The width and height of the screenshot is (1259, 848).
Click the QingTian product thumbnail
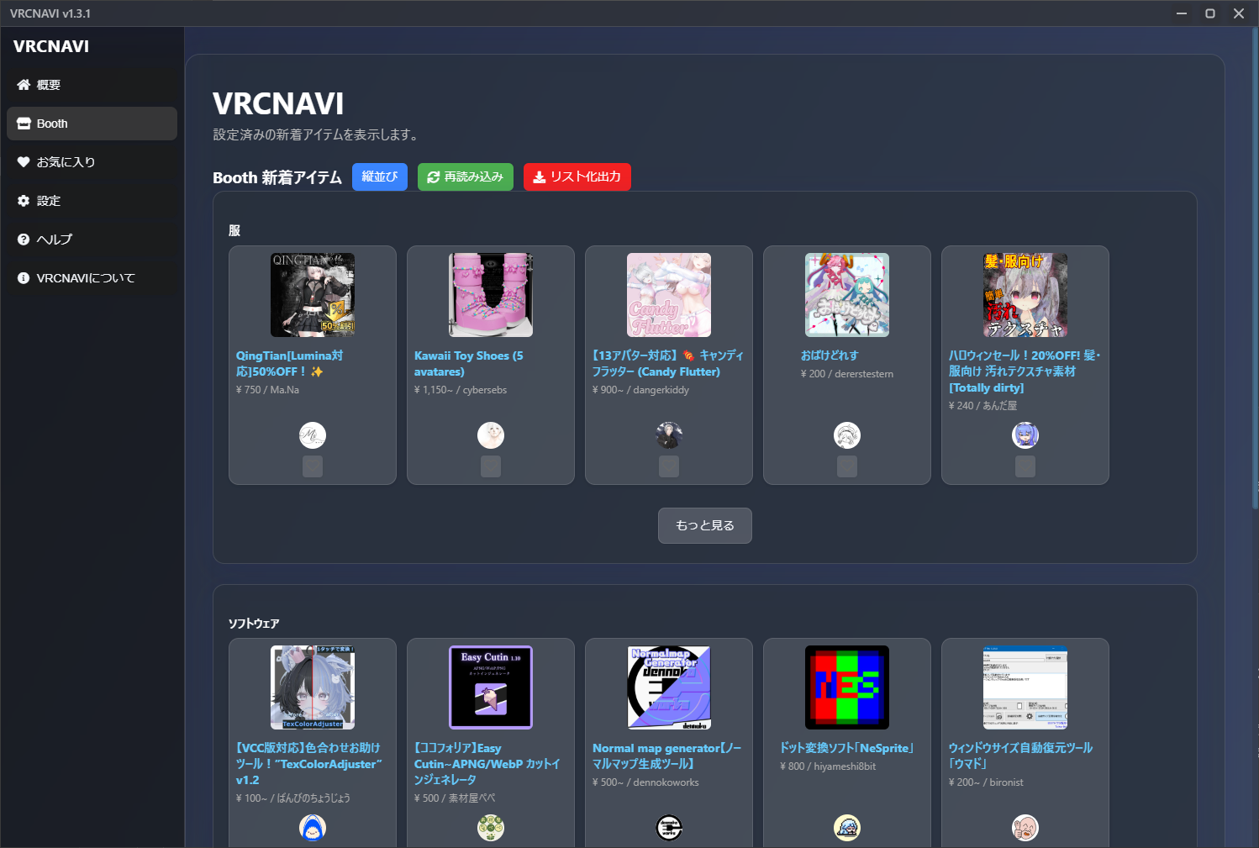tap(313, 295)
